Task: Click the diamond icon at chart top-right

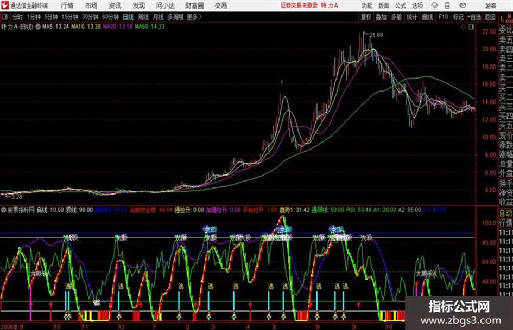Action: pos(463,27)
